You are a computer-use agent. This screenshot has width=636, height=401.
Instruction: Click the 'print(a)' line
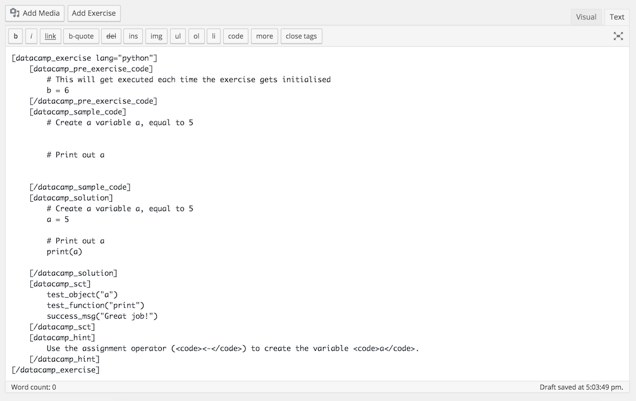coord(64,252)
